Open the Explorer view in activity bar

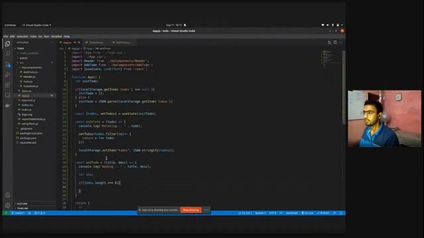tap(7, 44)
